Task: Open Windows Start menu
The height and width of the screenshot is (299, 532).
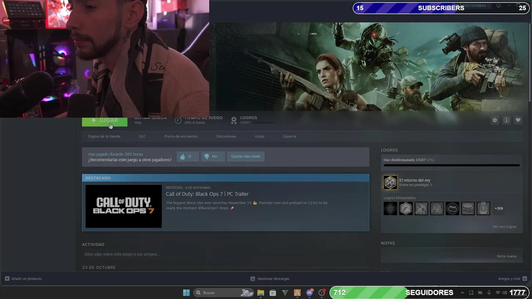Action: [x=186, y=293]
